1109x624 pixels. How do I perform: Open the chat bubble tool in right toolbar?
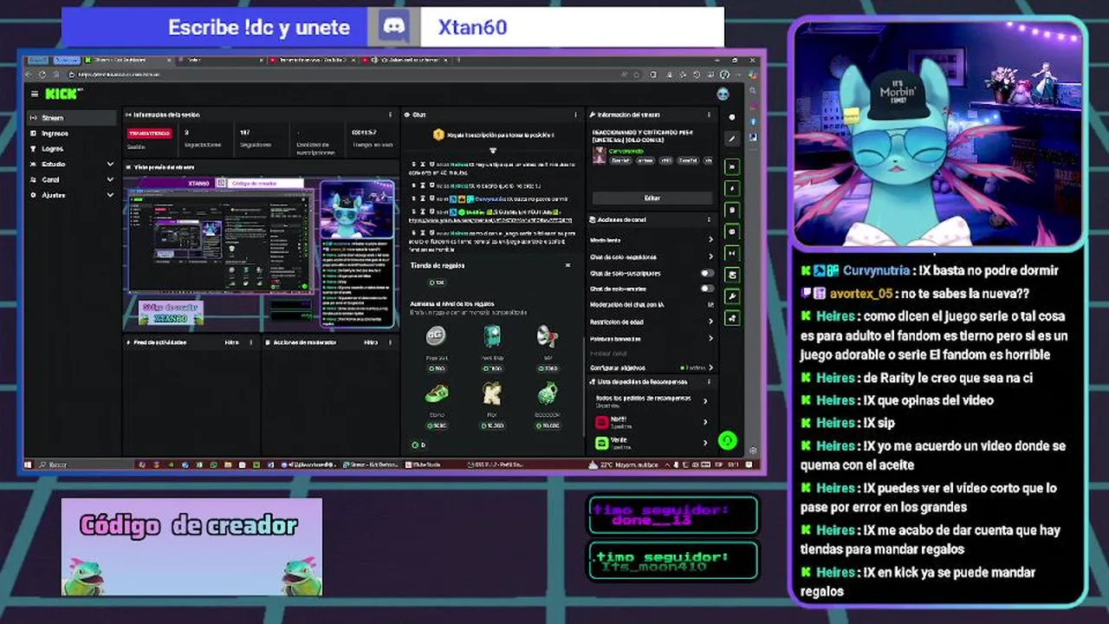(732, 231)
